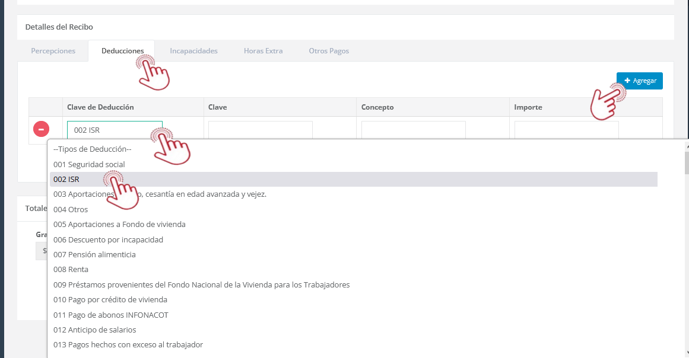Select 008 Renta from dropdown list
Viewport: 689px width, 358px height.
[71, 270]
